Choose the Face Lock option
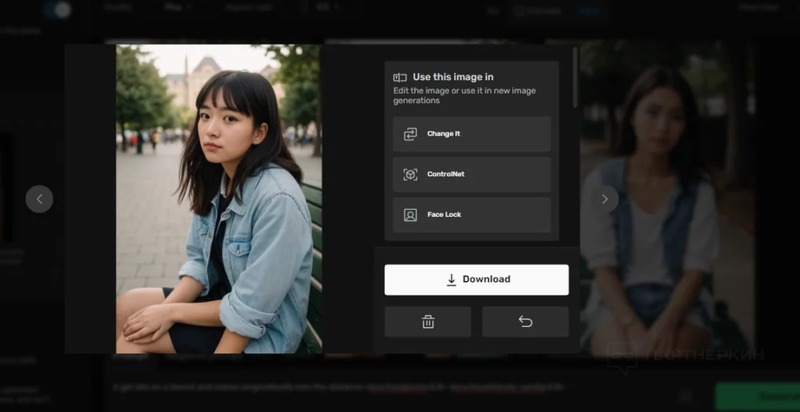The height and width of the screenshot is (412, 800). click(x=471, y=215)
